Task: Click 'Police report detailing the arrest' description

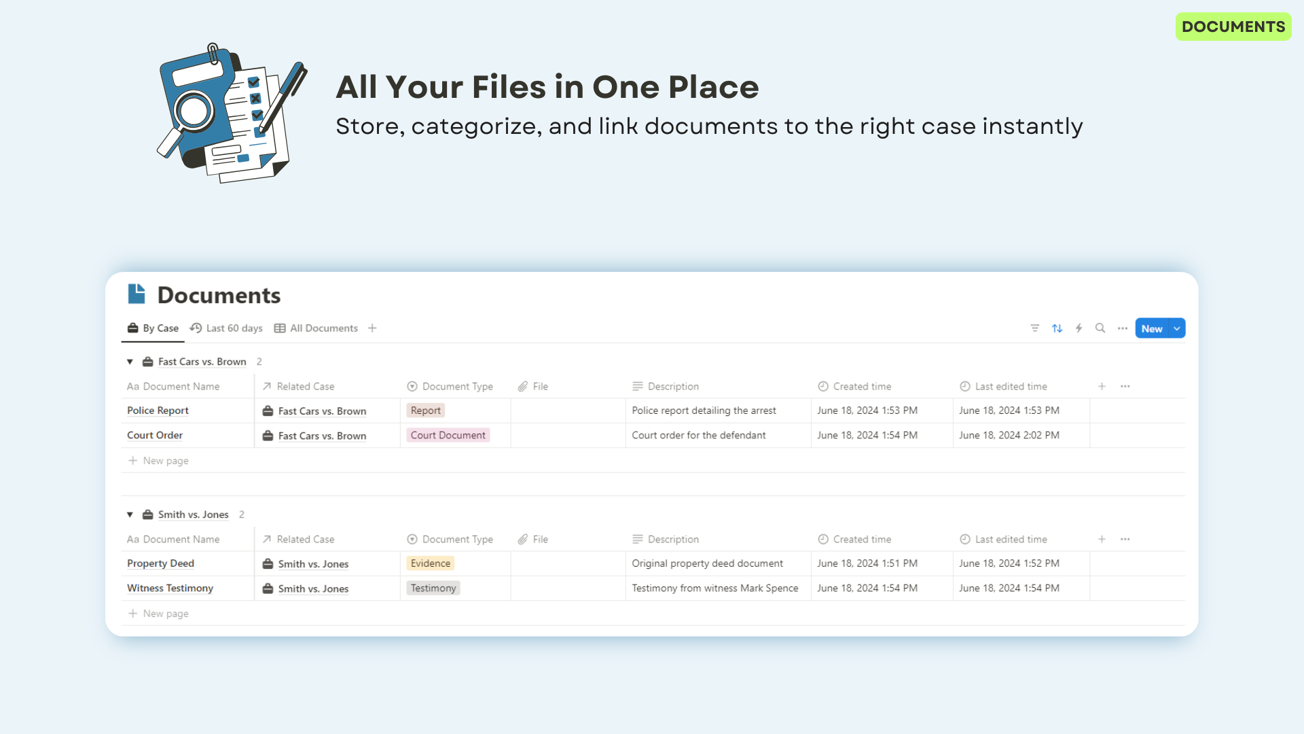Action: (704, 410)
